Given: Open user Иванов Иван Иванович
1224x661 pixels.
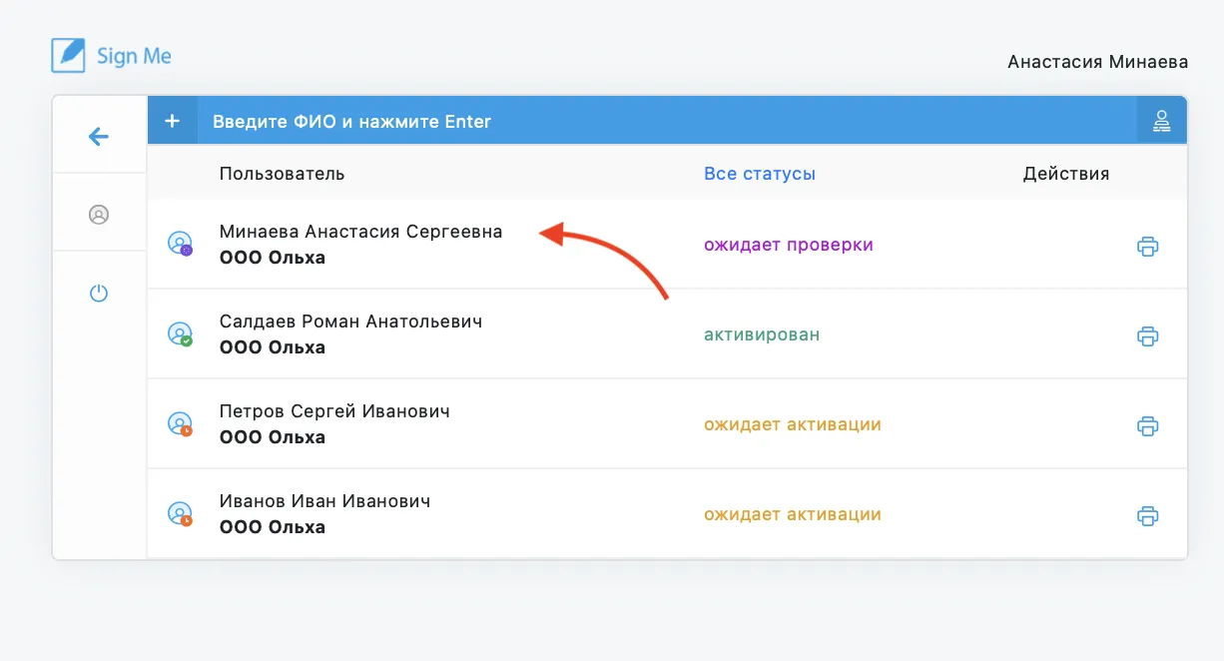Looking at the screenshot, I should coord(325,501).
